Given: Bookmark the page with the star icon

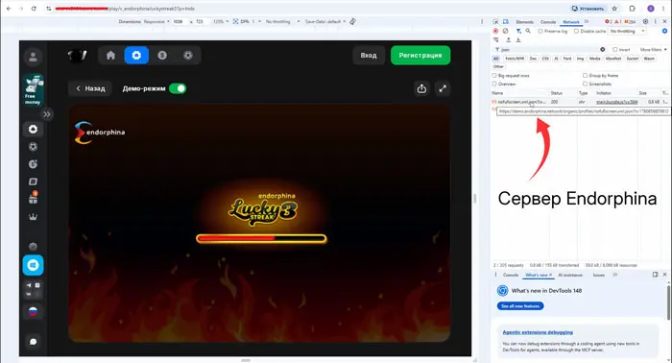Looking at the screenshot, I should (x=614, y=8).
